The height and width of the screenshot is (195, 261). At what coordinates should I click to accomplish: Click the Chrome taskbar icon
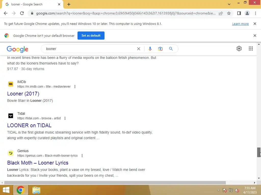(x=21, y=190)
